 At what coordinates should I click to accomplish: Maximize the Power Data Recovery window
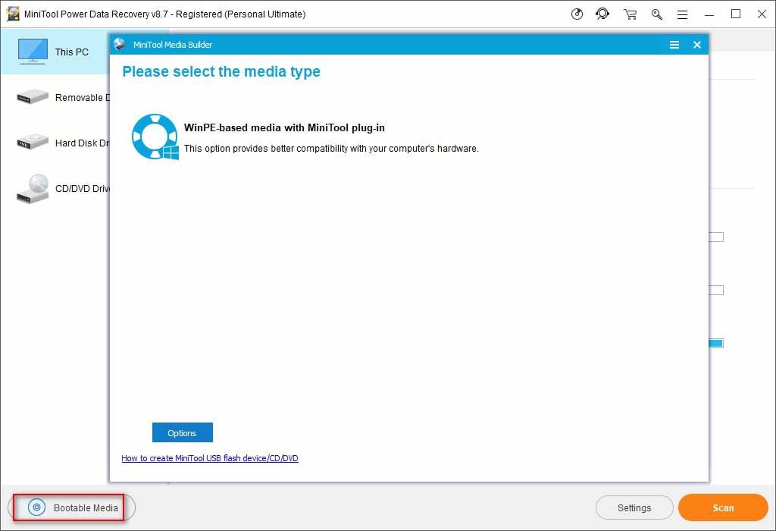pos(736,14)
